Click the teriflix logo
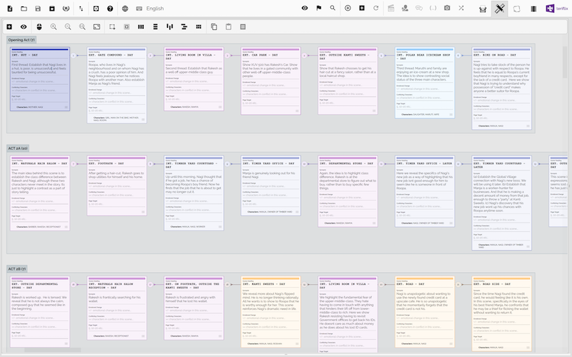 557,9
